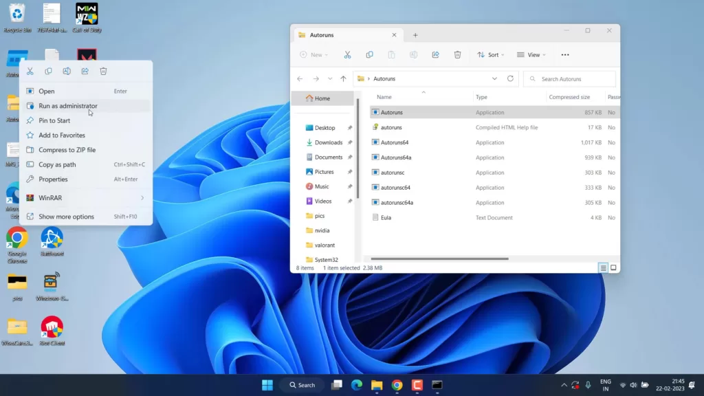
Task: Go up one folder with Up arrow
Action: [x=343, y=79]
